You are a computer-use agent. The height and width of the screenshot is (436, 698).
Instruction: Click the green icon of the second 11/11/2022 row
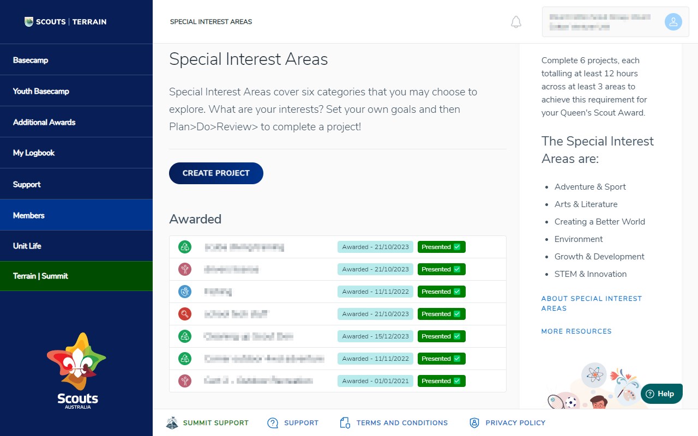pyautogui.click(x=185, y=359)
